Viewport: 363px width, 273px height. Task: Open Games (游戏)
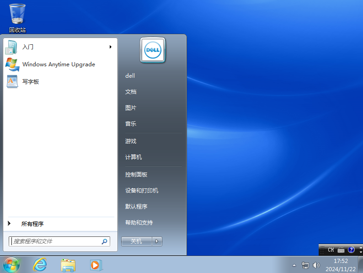131,141
